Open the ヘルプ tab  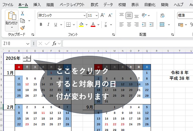(x=179, y=5)
